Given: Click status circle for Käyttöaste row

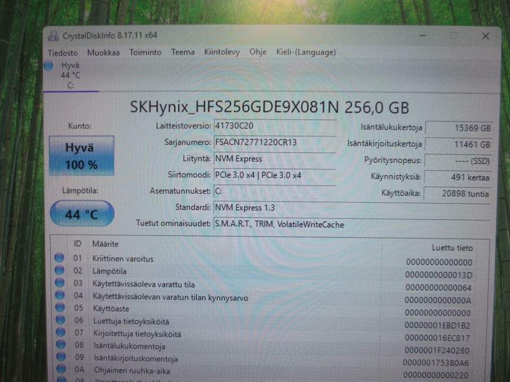Looking at the screenshot, I should pyautogui.click(x=60, y=307).
